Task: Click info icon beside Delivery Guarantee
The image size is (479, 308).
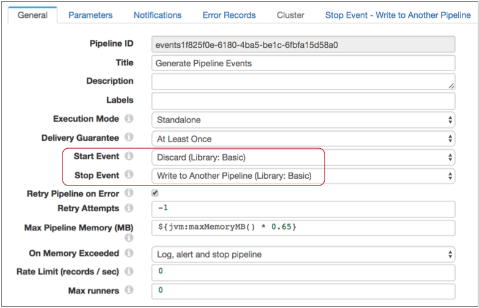Action: (x=129, y=138)
